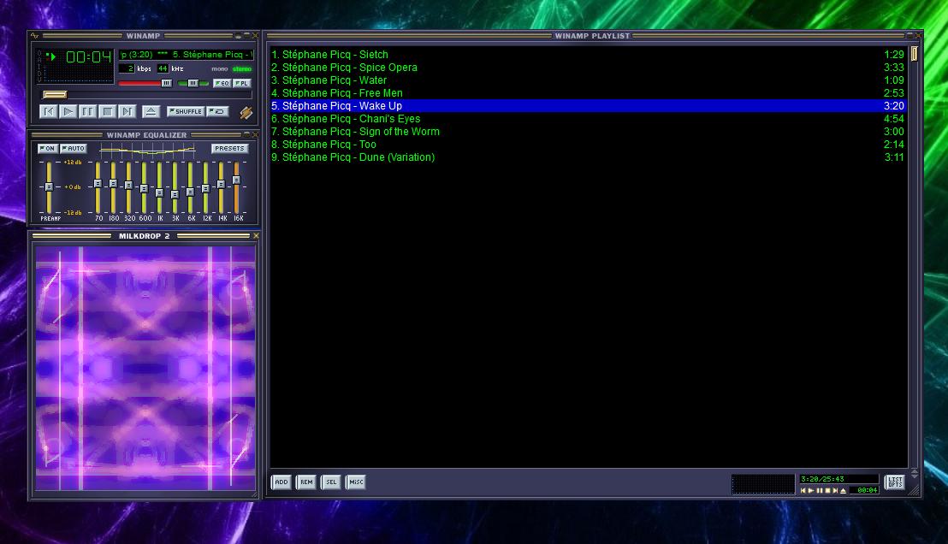Image resolution: width=948 pixels, height=544 pixels.
Task: Skip to next track in the main window
Action: 127,111
